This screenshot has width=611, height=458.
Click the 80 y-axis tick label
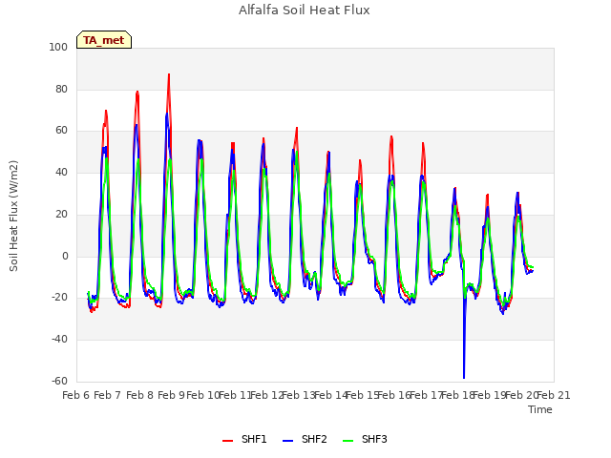[x=61, y=89]
